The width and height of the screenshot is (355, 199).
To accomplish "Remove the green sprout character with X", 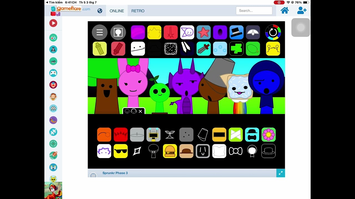I will click(x=140, y=111).
